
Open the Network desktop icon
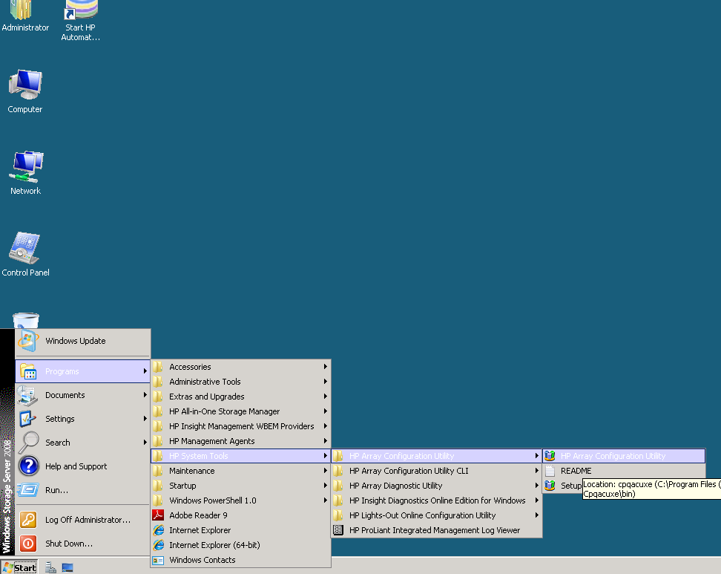pyautogui.click(x=26, y=166)
